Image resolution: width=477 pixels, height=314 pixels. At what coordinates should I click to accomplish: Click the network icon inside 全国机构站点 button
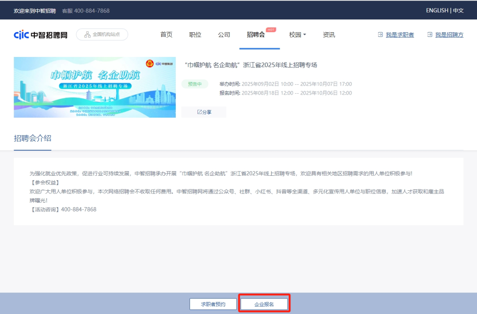coord(87,34)
